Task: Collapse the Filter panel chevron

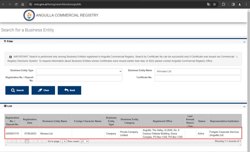Action: (x=244, y=42)
